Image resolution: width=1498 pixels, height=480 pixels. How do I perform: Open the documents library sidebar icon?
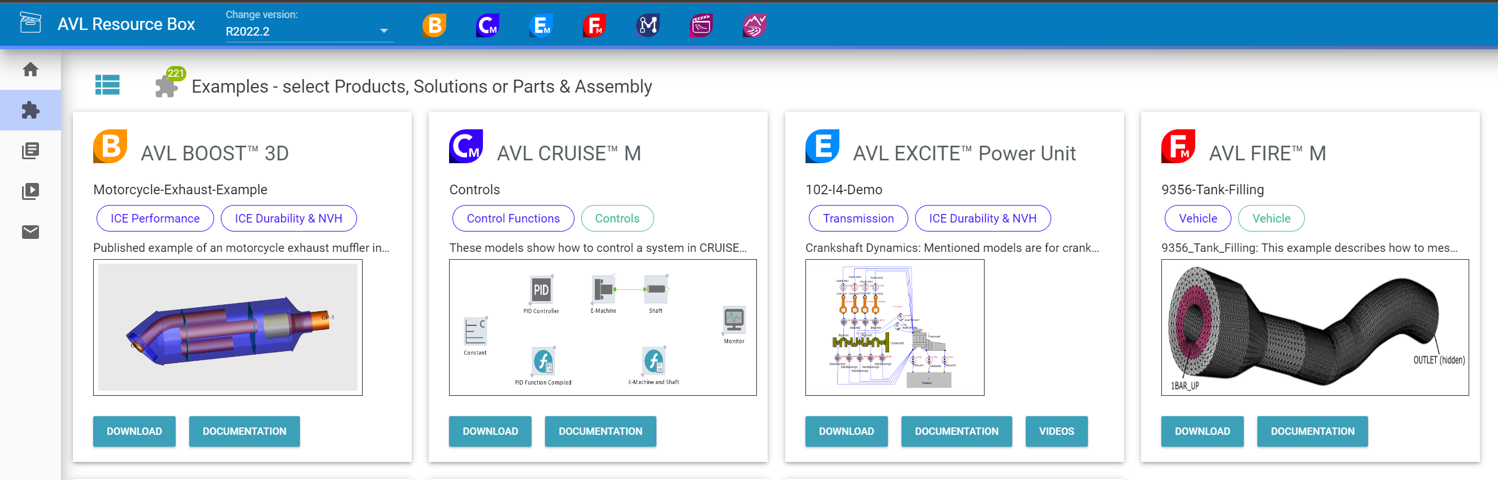[31, 151]
